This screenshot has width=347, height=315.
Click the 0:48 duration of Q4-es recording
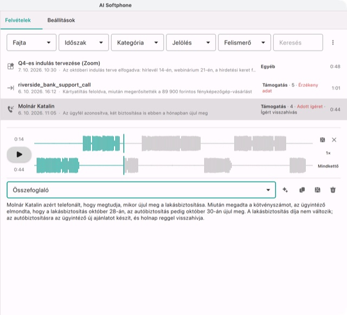[x=335, y=67]
